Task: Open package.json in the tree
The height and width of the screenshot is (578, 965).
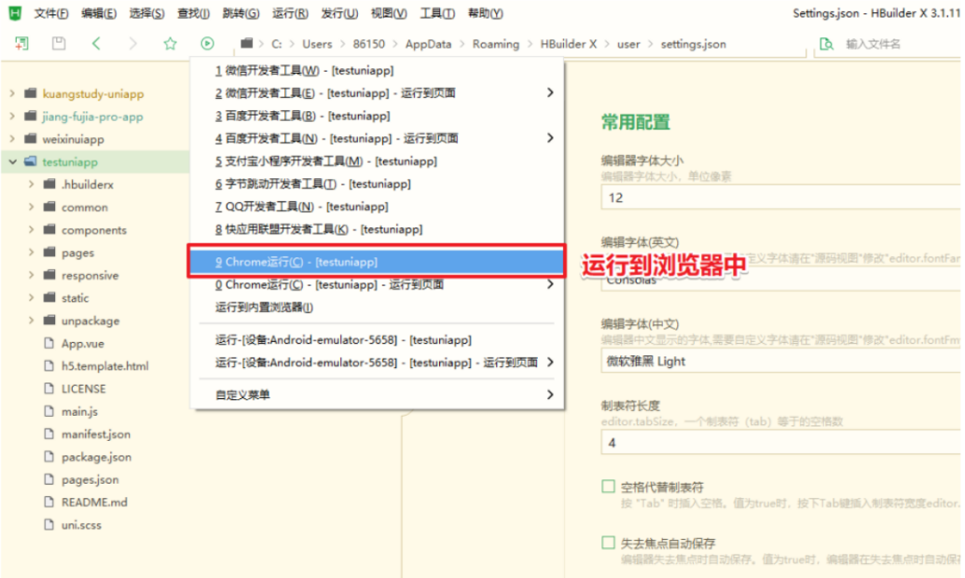Action: click(x=96, y=456)
